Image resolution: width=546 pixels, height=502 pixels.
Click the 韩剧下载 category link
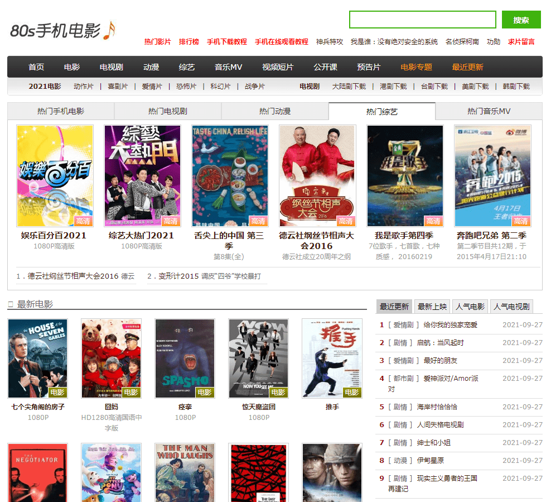[516, 87]
